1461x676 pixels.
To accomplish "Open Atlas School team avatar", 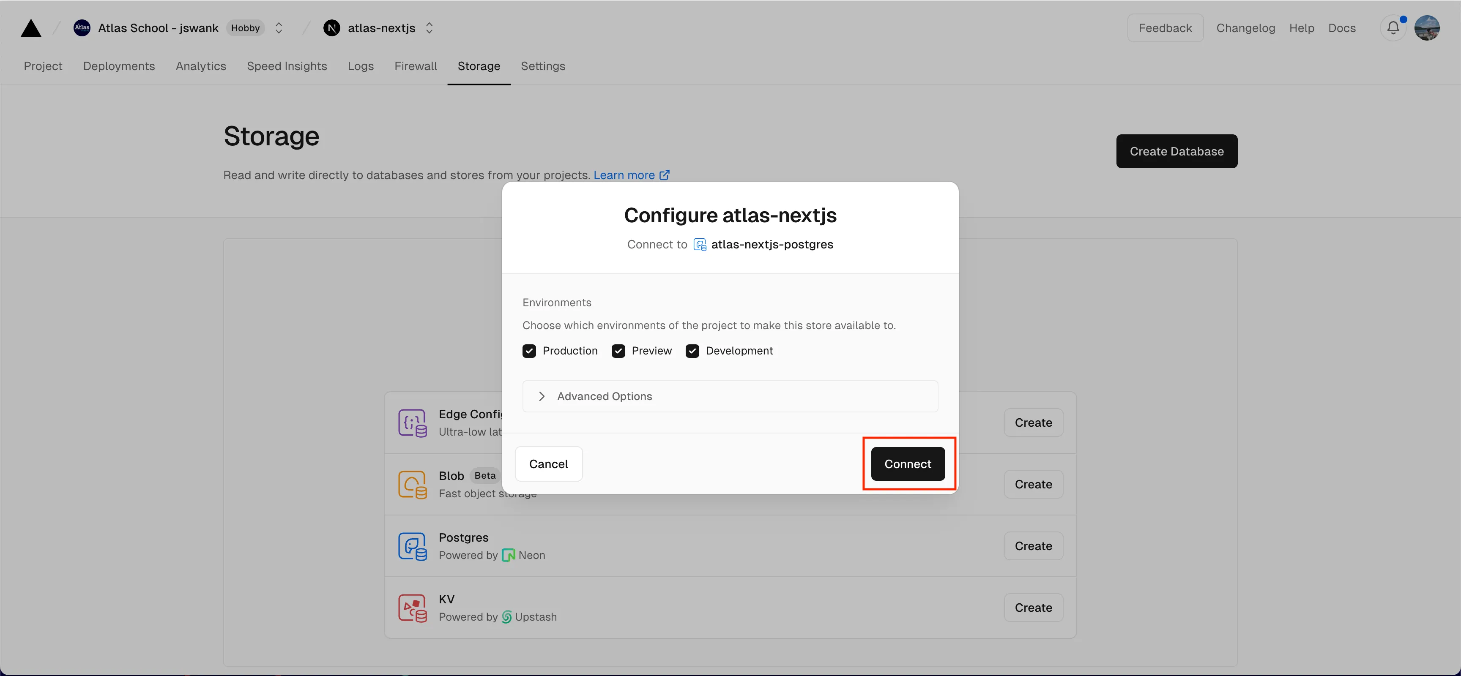I will 82,28.
